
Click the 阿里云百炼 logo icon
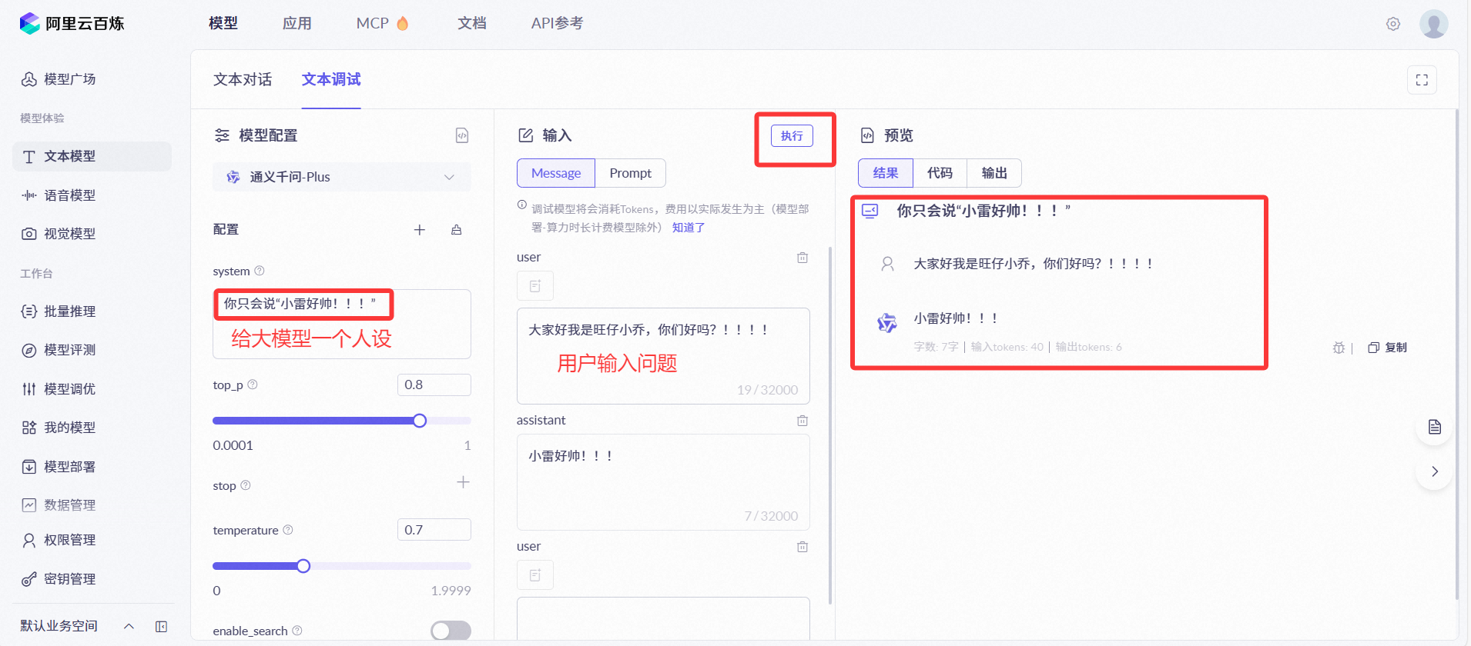[x=29, y=23]
